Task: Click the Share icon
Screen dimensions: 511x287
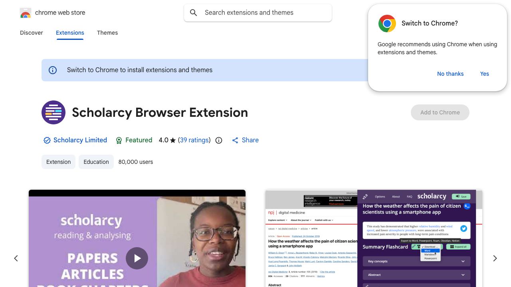Action: (235, 140)
